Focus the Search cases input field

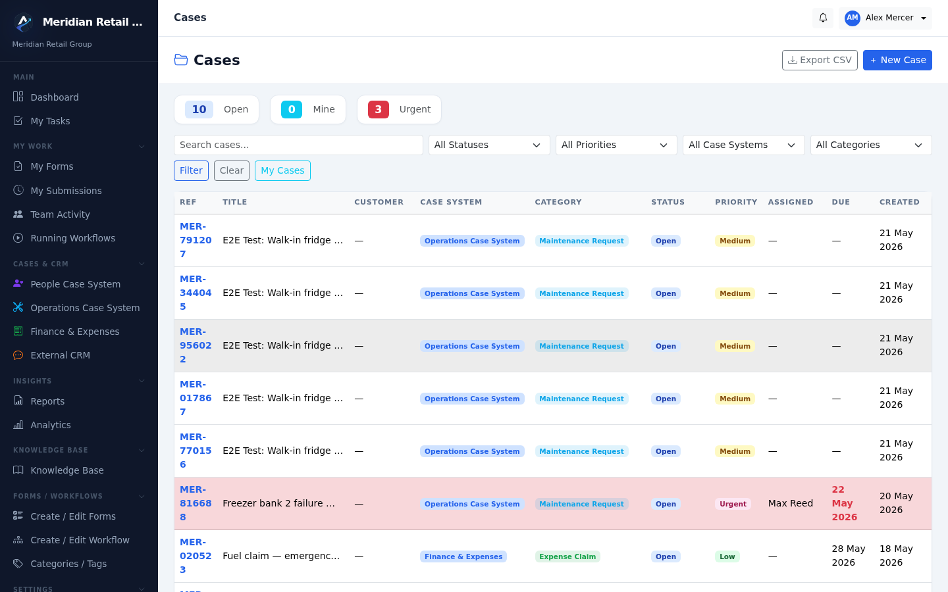click(x=298, y=145)
